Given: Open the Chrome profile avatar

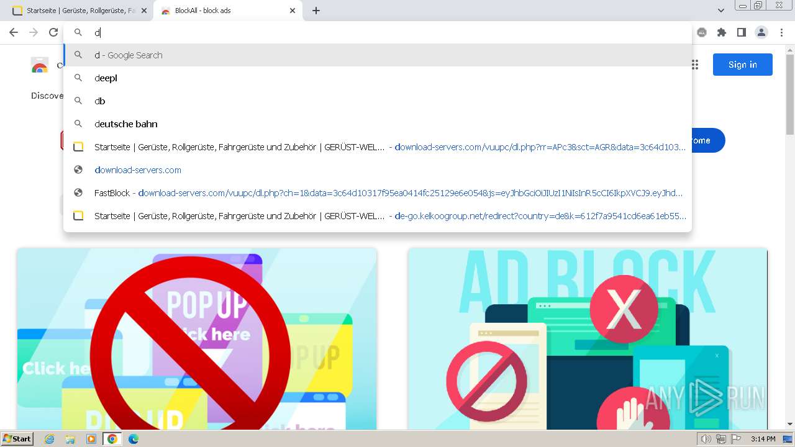Looking at the screenshot, I should coord(761,32).
